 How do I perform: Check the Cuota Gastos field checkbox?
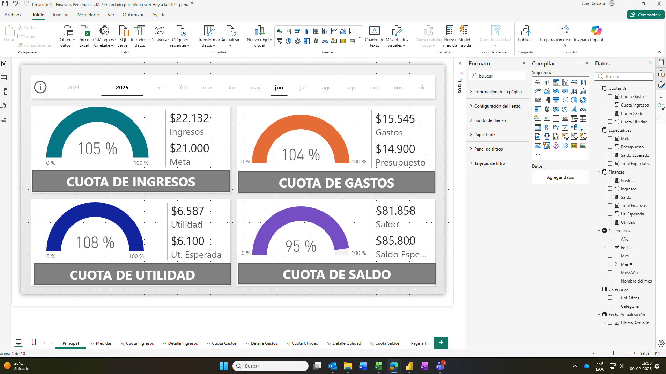pos(610,96)
